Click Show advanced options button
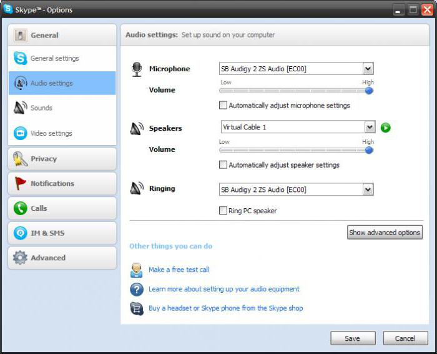The image size is (437, 354). [385, 232]
